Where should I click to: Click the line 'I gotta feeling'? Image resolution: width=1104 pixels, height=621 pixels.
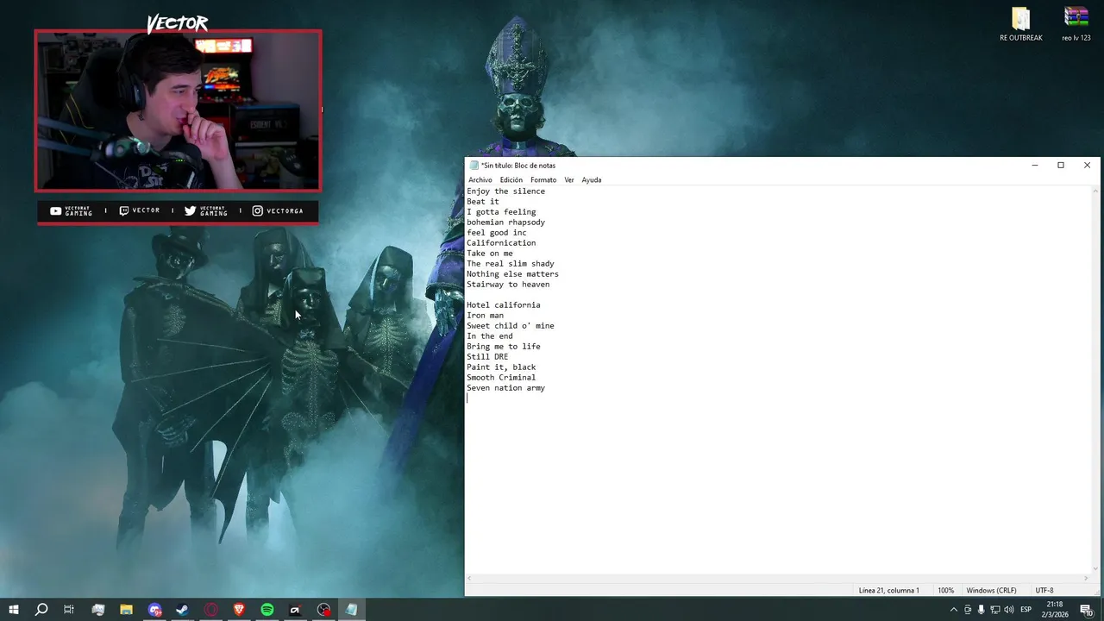[501, 212]
